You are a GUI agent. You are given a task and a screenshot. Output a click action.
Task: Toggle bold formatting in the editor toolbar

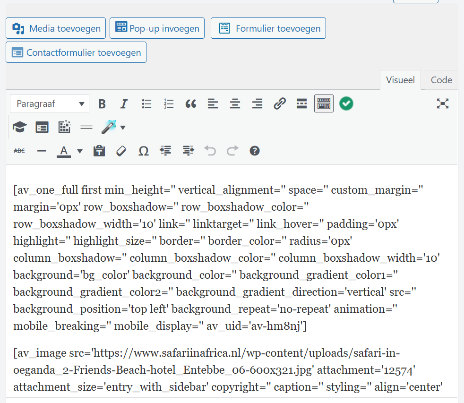click(x=102, y=104)
